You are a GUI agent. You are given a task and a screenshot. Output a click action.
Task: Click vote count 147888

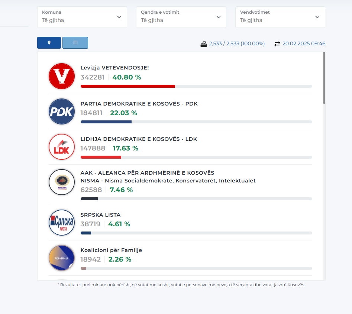tap(93, 148)
